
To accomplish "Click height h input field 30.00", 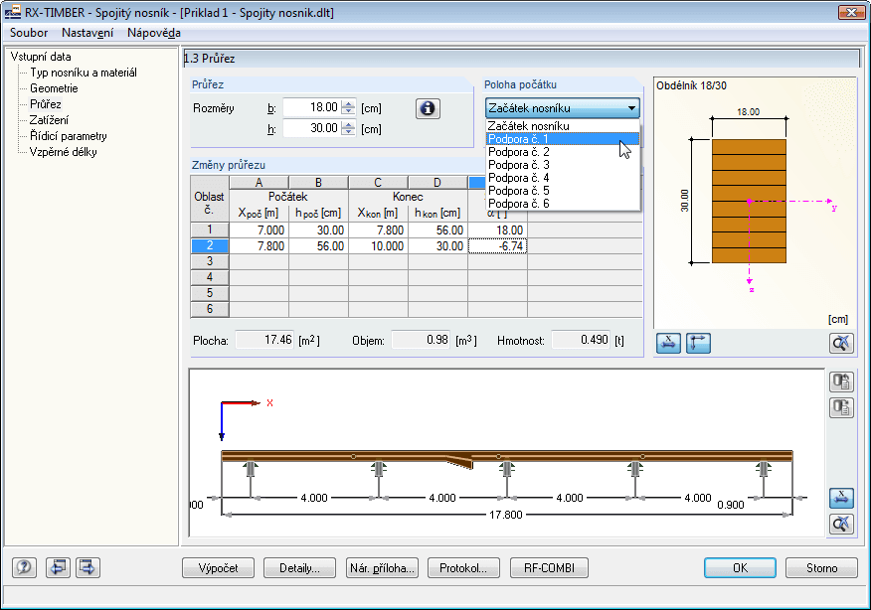I will [x=312, y=129].
